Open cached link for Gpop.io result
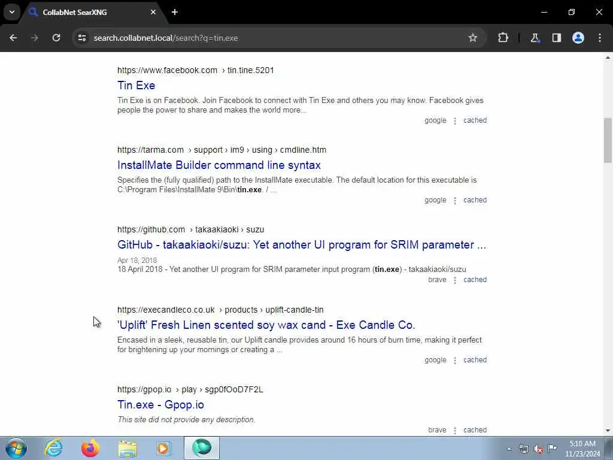This screenshot has width=613, height=460. pyautogui.click(x=475, y=430)
